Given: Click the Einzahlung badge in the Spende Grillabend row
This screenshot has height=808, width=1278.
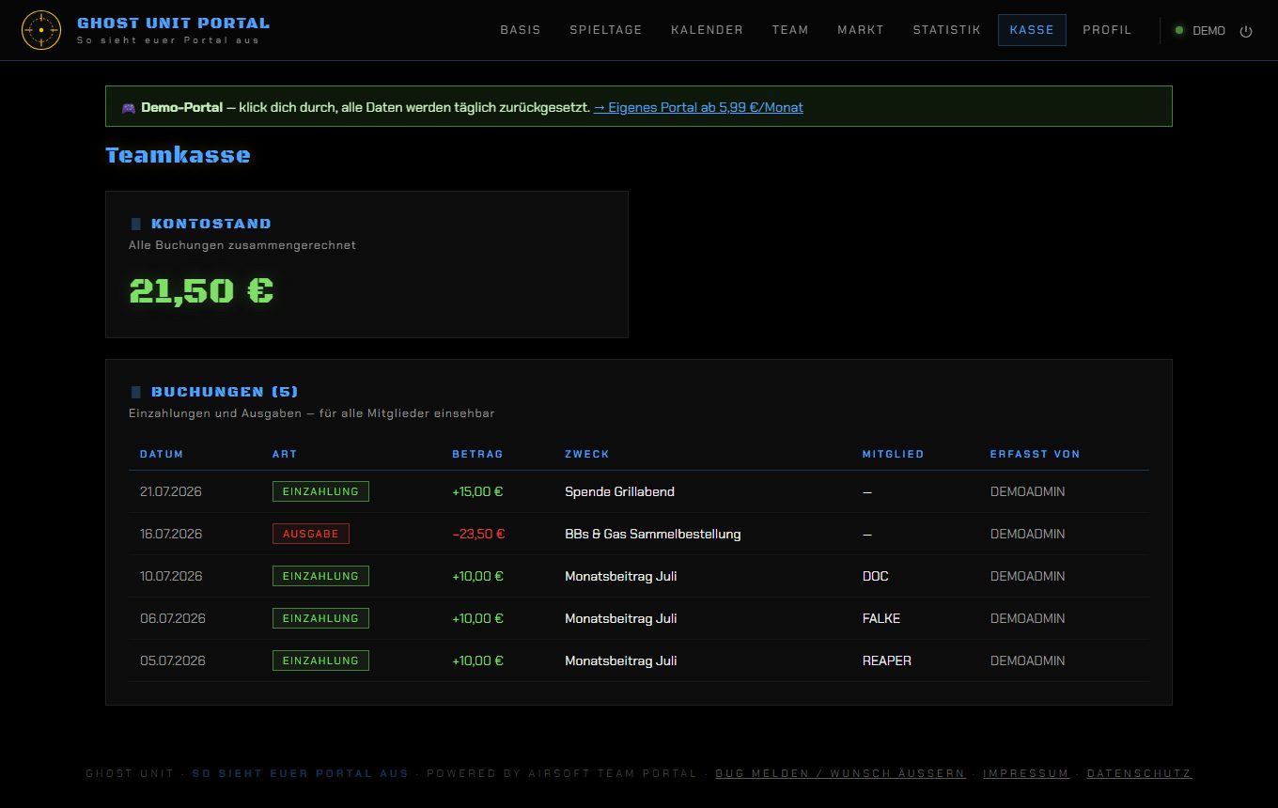Looking at the screenshot, I should pos(320,491).
